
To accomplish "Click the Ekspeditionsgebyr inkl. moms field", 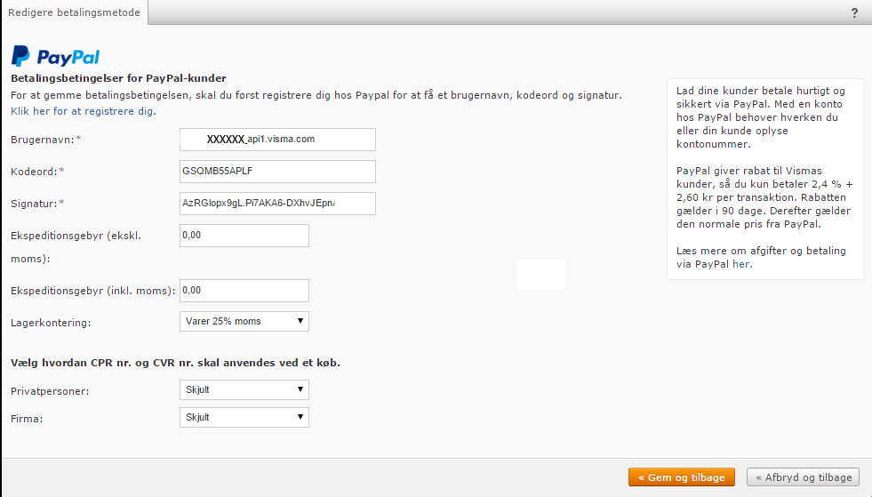I will coord(244,291).
